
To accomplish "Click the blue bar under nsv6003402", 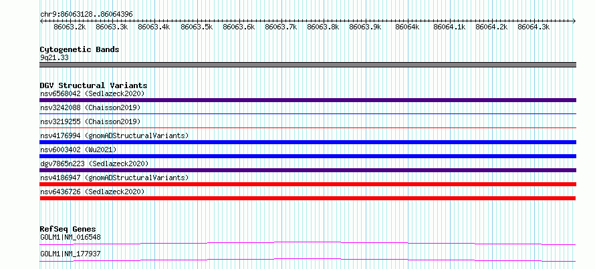I will coord(308,156).
